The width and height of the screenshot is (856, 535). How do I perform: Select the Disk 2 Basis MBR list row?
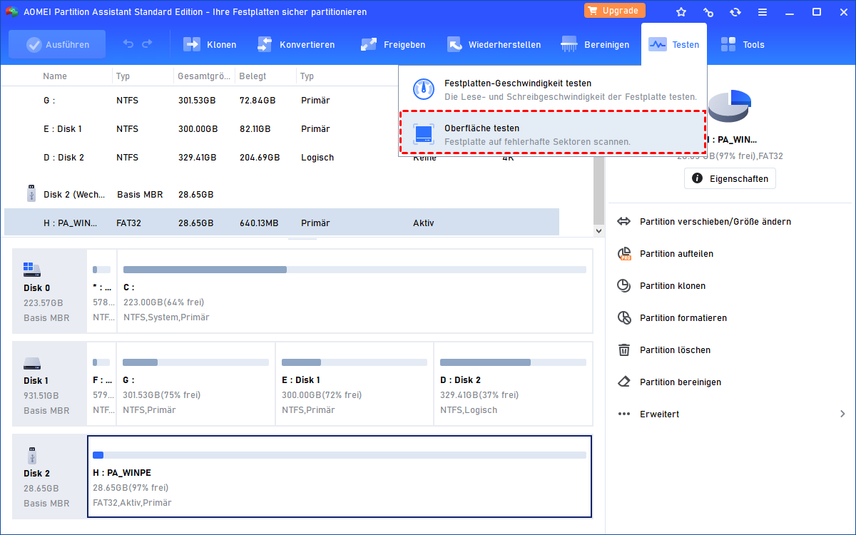pyautogui.click(x=282, y=194)
